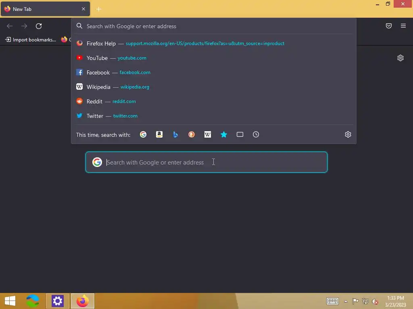Choose the Reddit suggestion

click(214, 101)
